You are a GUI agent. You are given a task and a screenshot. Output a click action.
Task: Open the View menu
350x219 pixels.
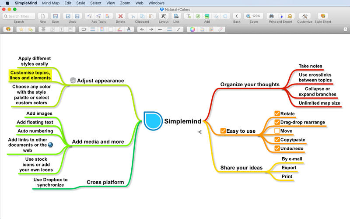111,3
